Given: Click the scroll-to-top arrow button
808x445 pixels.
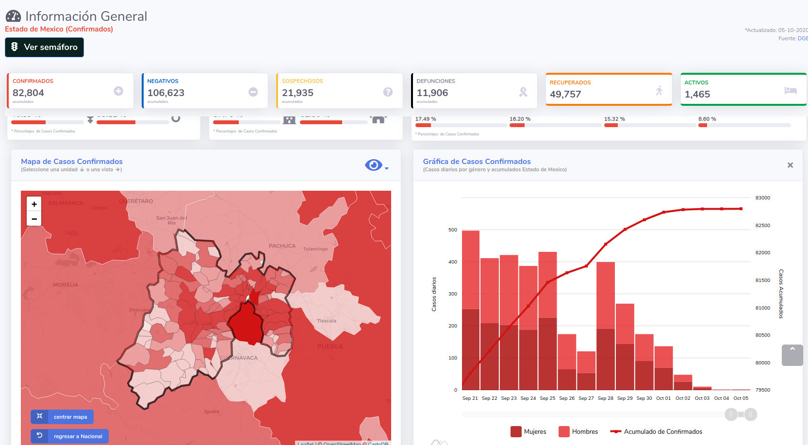Looking at the screenshot, I should (792, 355).
